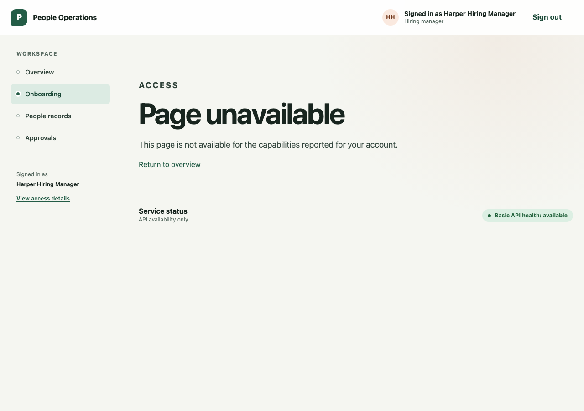The width and height of the screenshot is (584, 411).
Task: Go to People records
Action: (60, 116)
